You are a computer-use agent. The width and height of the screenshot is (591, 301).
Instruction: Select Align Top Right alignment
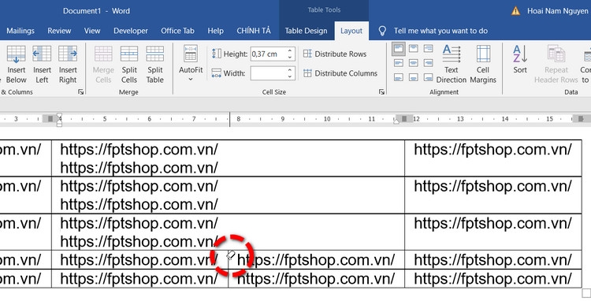[428, 49]
